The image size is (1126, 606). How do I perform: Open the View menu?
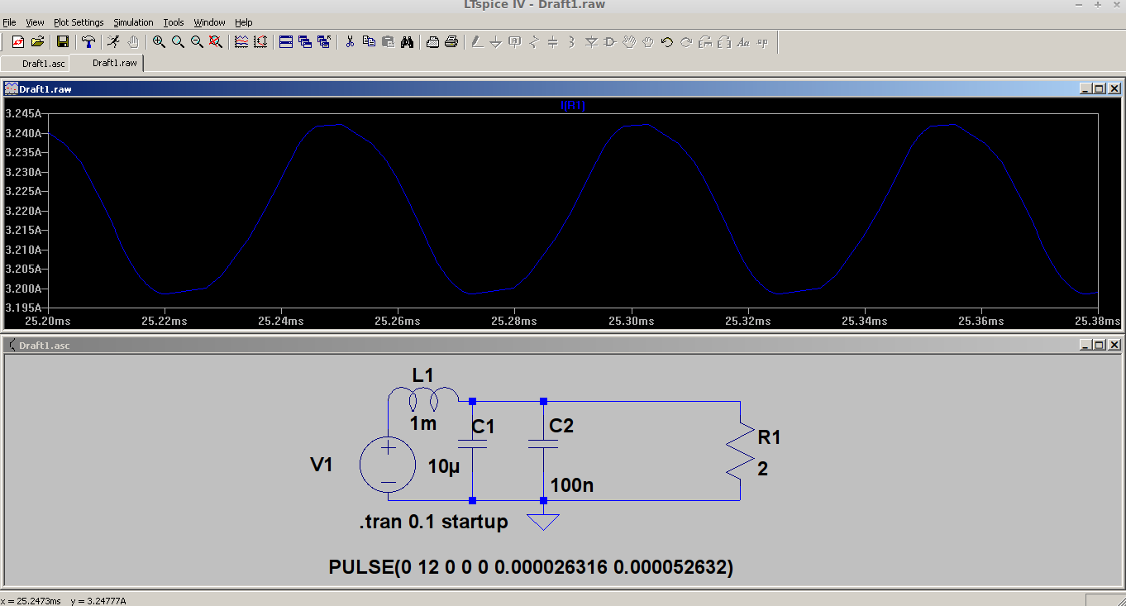click(35, 22)
